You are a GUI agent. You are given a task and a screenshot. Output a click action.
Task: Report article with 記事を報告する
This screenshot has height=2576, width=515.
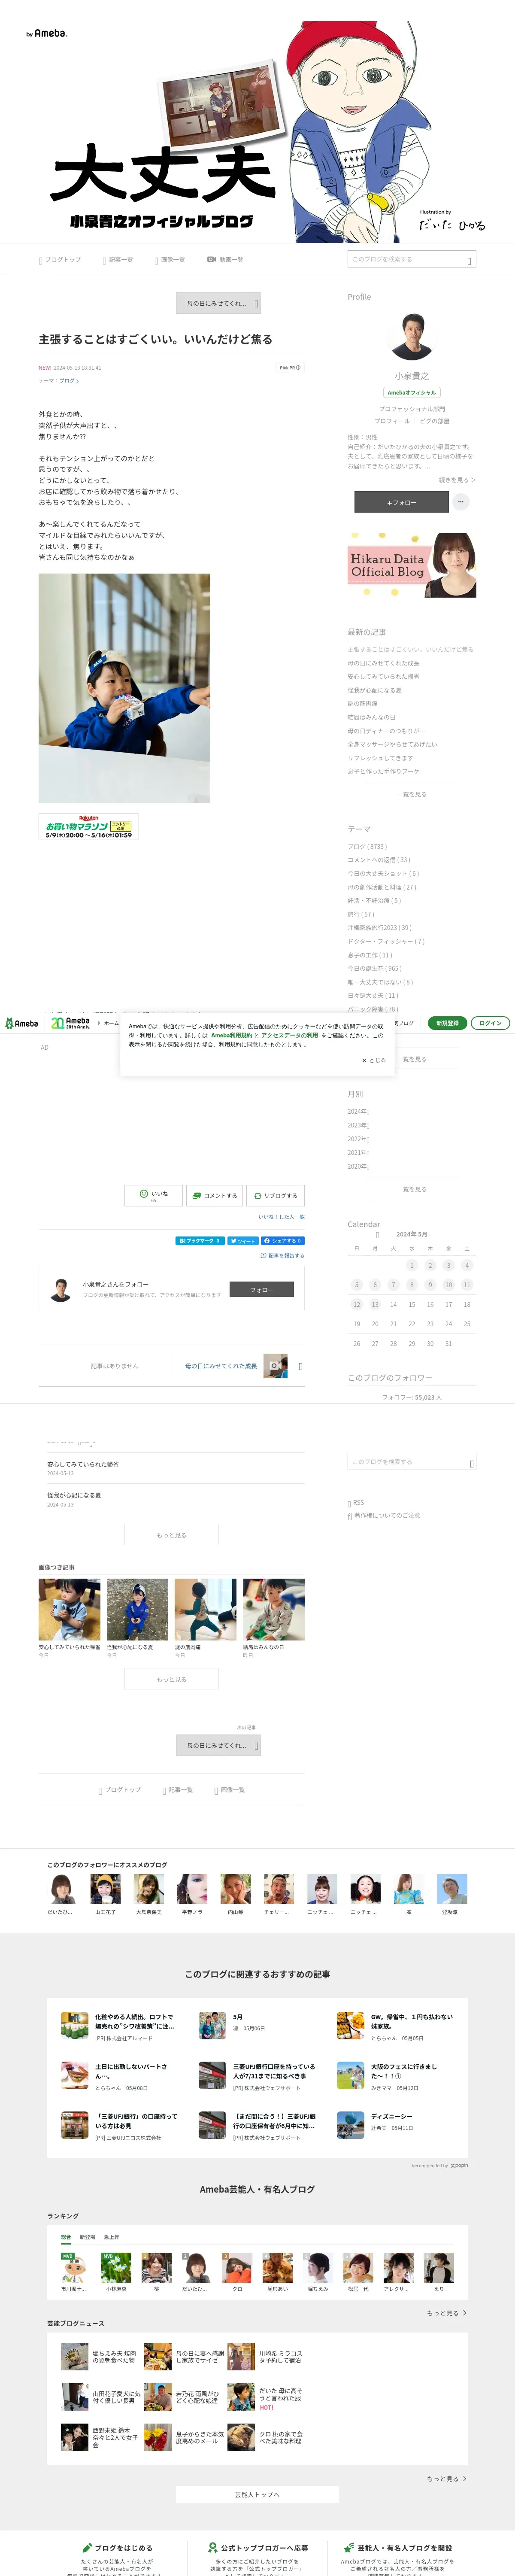[x=282, y=1255]
